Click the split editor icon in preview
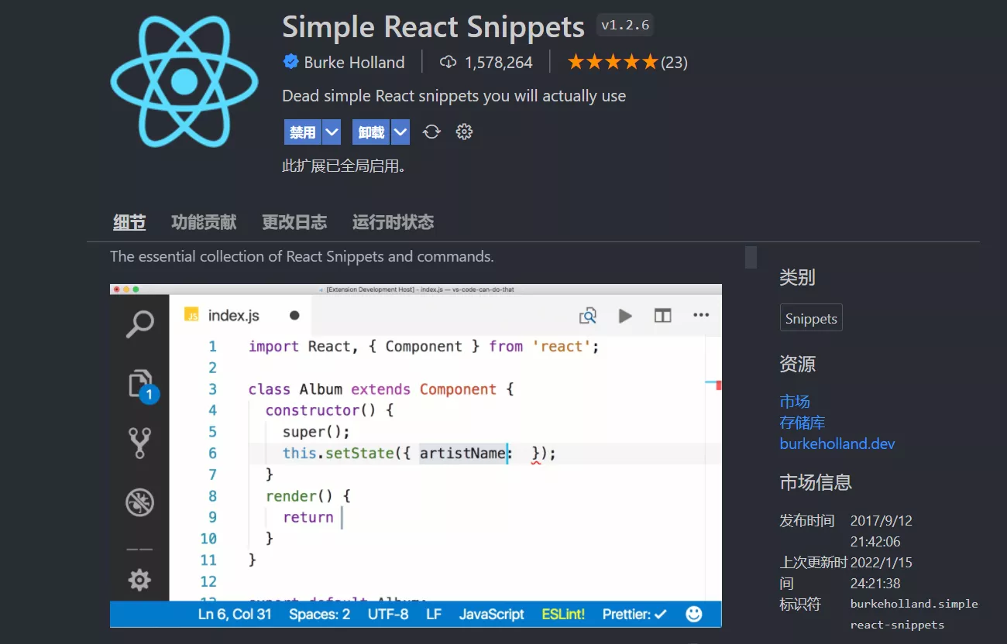The width and height of the screenshot is (1007, 644). [x=662, y=316]
